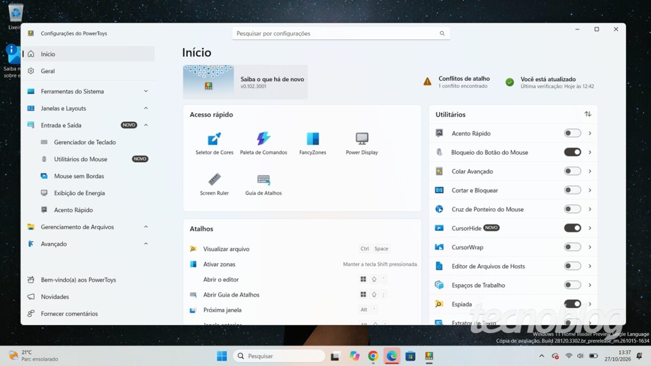
Task: Open FancyZones quick access icon
Action: point(312,139)
